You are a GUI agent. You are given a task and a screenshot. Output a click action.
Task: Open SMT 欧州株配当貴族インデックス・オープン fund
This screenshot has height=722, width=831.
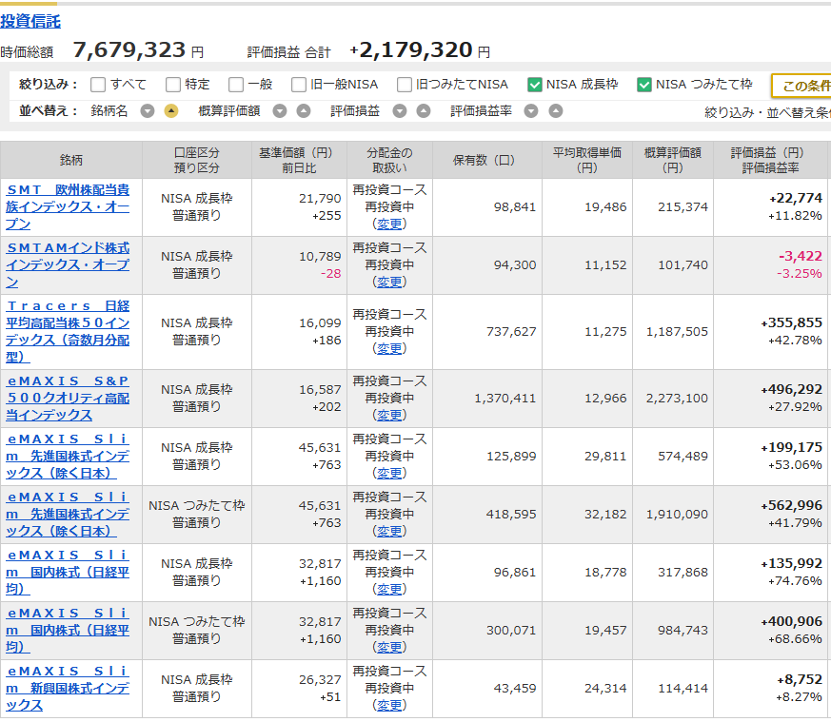(x=68, y=206)
